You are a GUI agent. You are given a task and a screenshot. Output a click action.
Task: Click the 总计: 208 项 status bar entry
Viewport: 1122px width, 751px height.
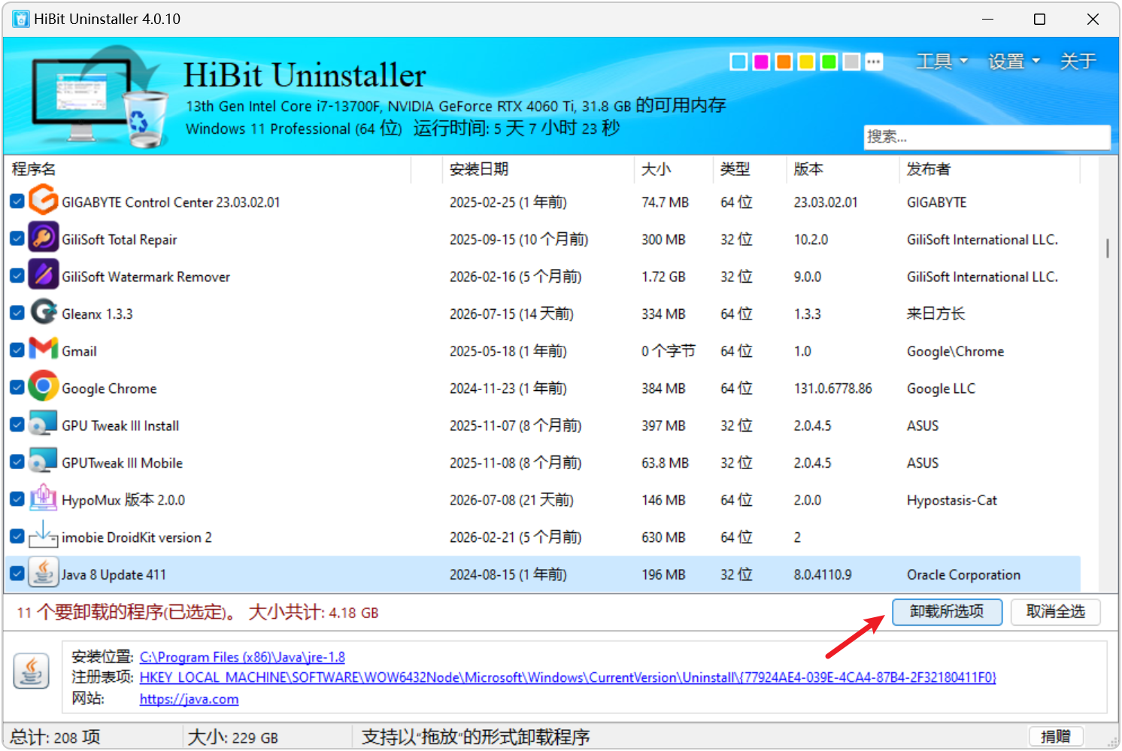[55, 737]
